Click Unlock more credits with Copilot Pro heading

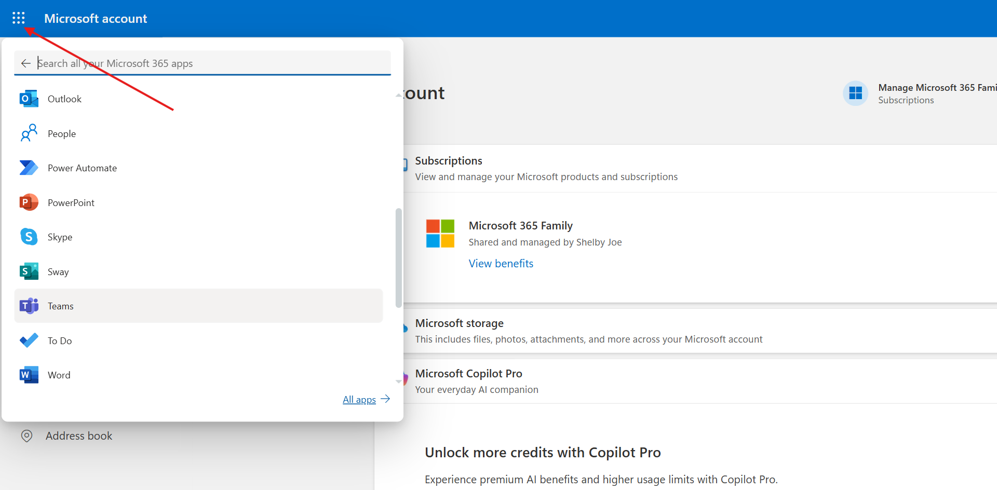[543, 453]
